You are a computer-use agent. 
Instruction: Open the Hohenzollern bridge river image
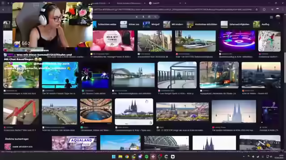pos(133,75)
